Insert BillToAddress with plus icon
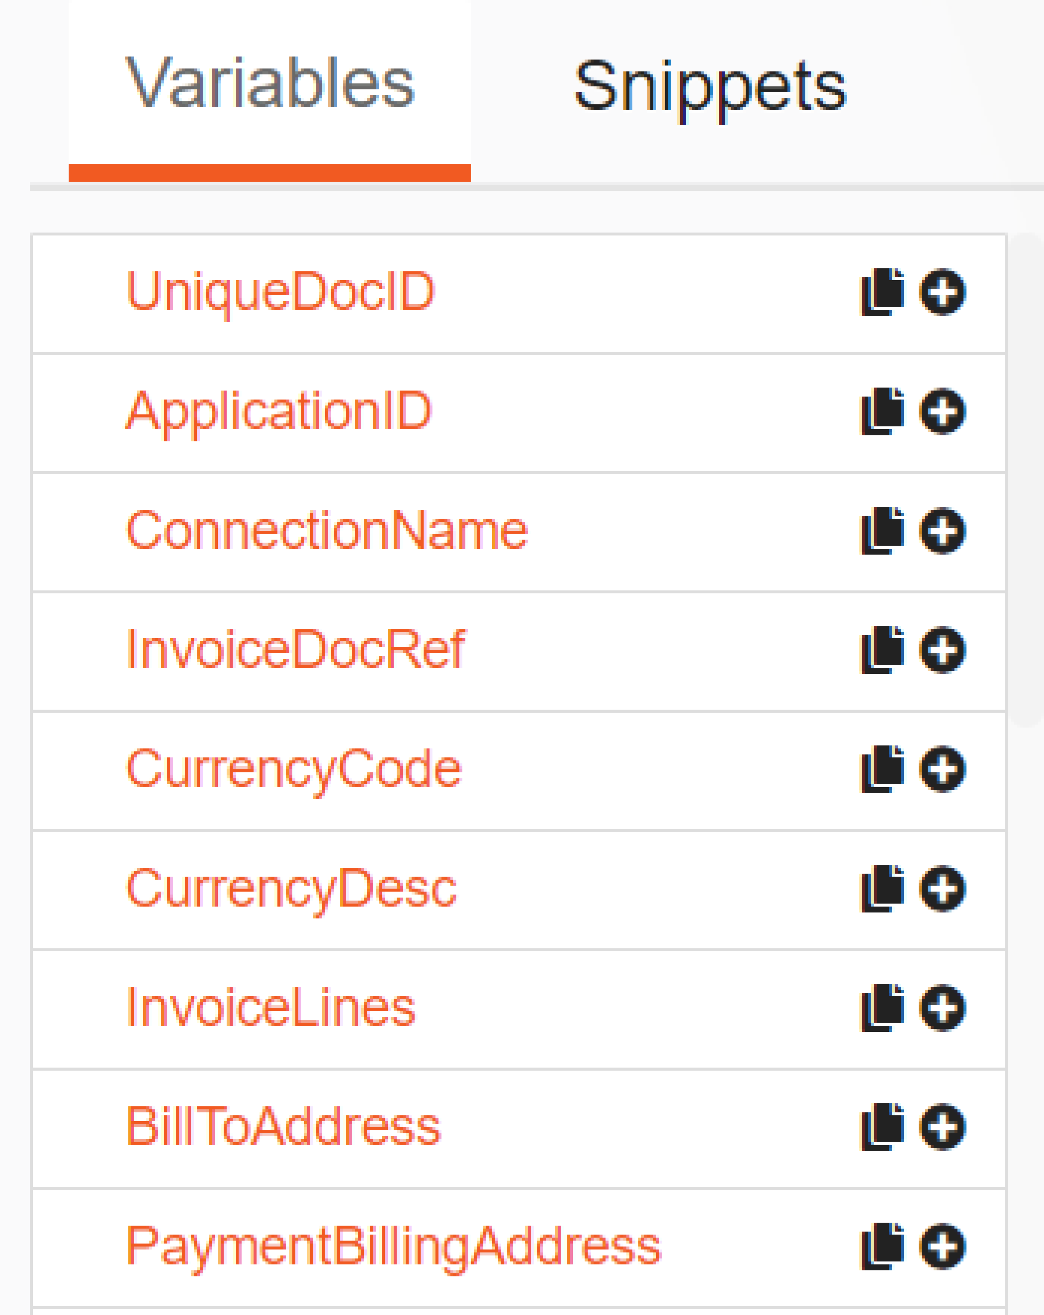Screen dimensions: 1044x1315 pos(942,1127)
